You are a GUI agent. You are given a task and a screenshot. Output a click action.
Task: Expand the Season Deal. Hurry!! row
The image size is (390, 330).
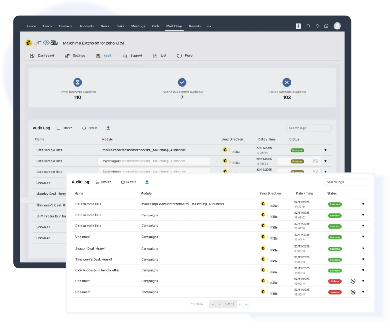(x=363, y=248)
